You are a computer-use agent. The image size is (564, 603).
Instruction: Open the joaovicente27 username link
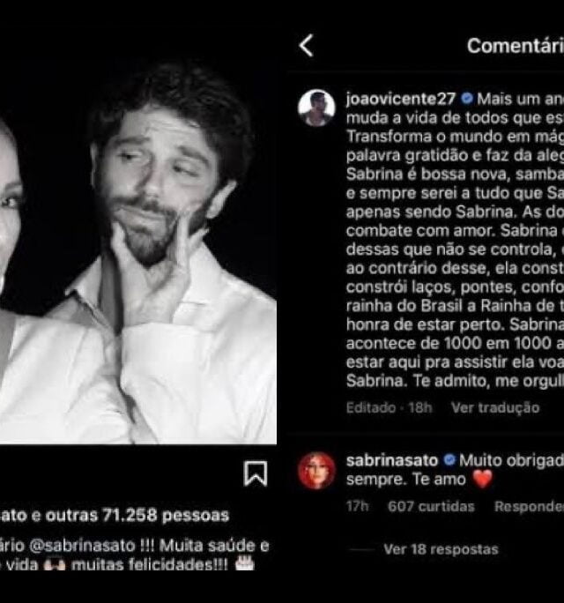click(x=401, y=99)
